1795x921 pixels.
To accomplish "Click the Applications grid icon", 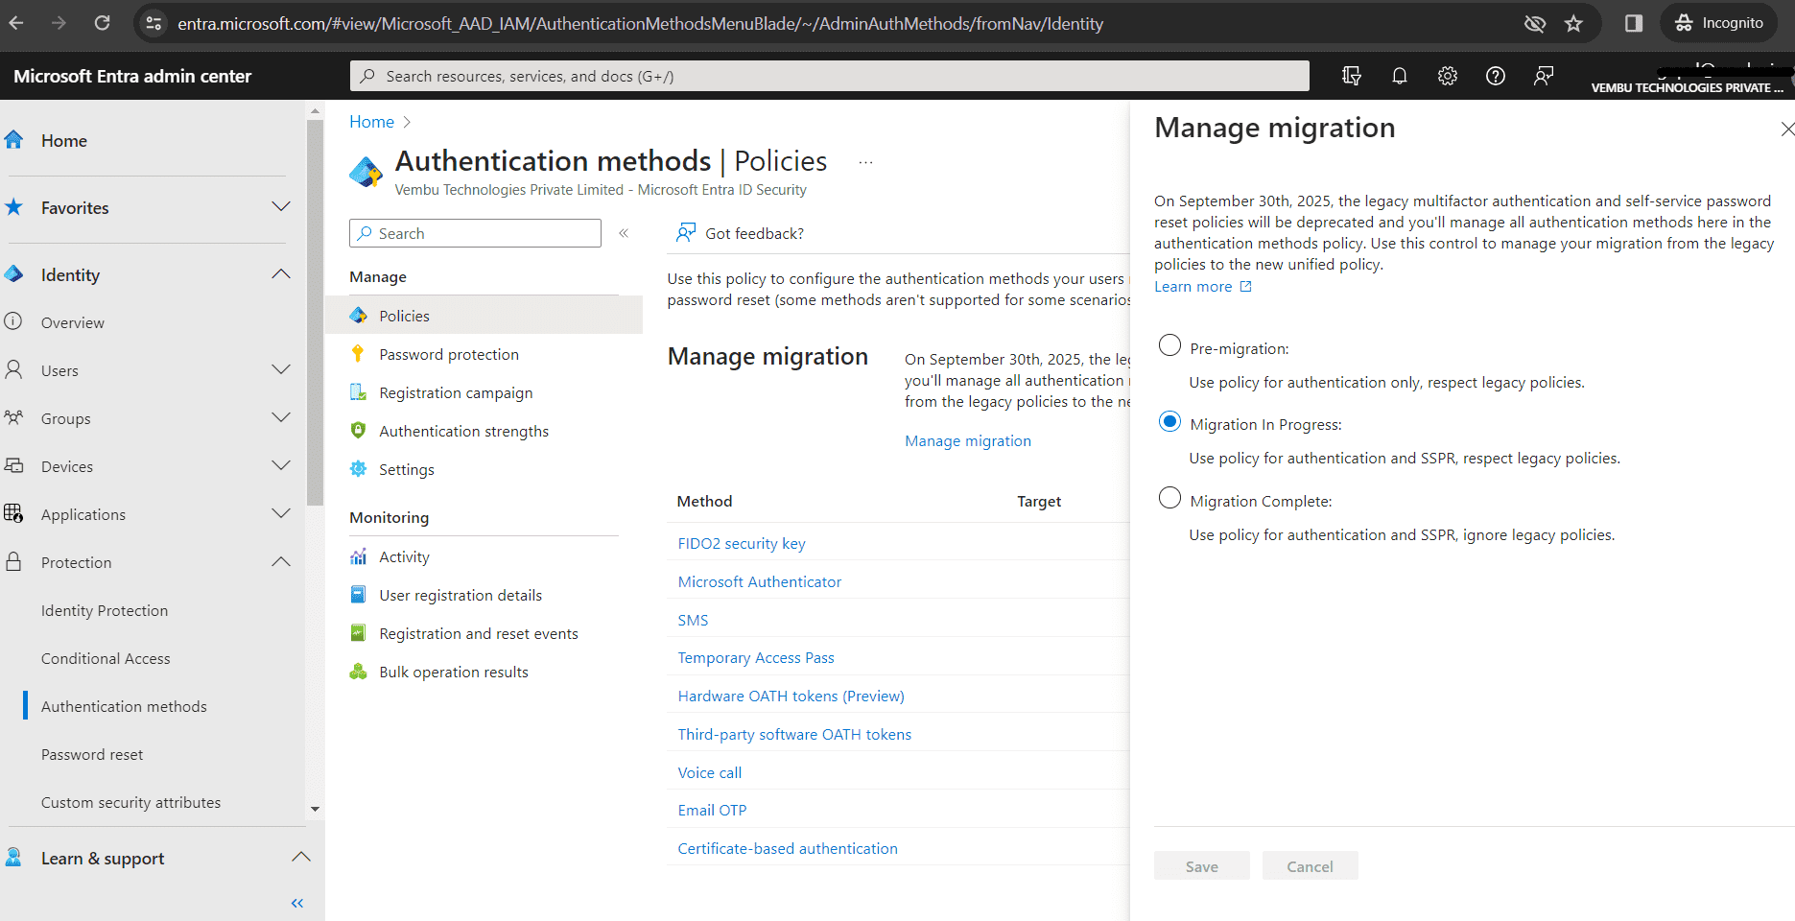I will coord(13,513).
